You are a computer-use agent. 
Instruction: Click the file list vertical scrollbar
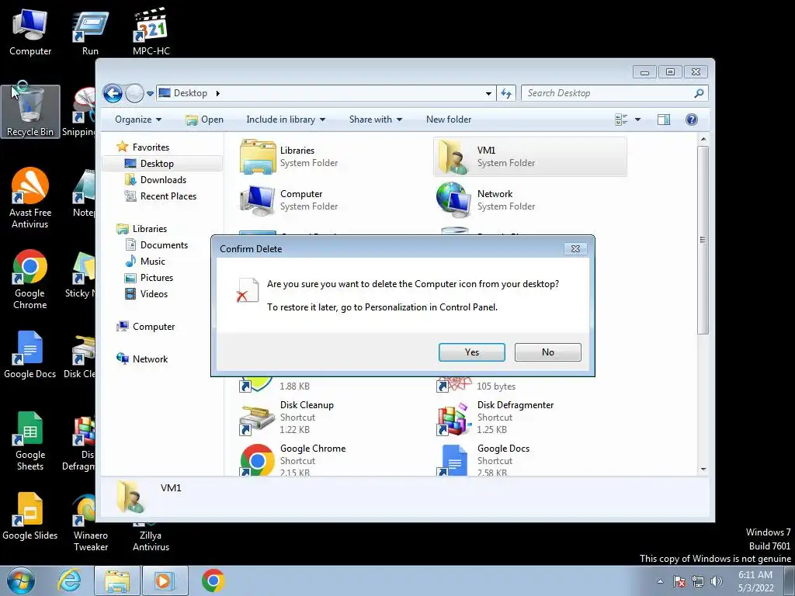pyautogui.click(x=703, y=240)
